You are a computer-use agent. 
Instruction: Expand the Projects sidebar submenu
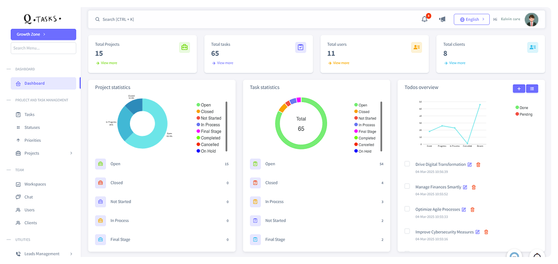click(71, 153)
